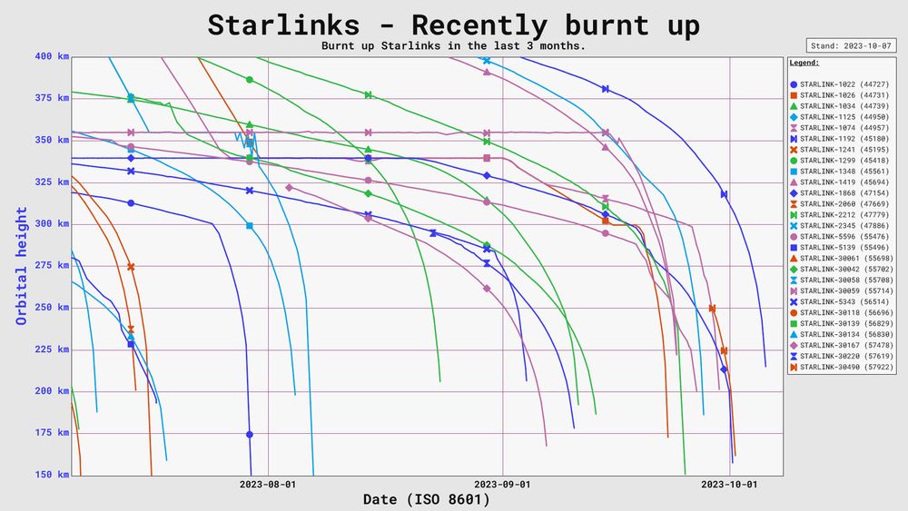908x511 pixels.
Task: Pick the blue cross marker for STARLINK-5343
Action: coord(794,302)
